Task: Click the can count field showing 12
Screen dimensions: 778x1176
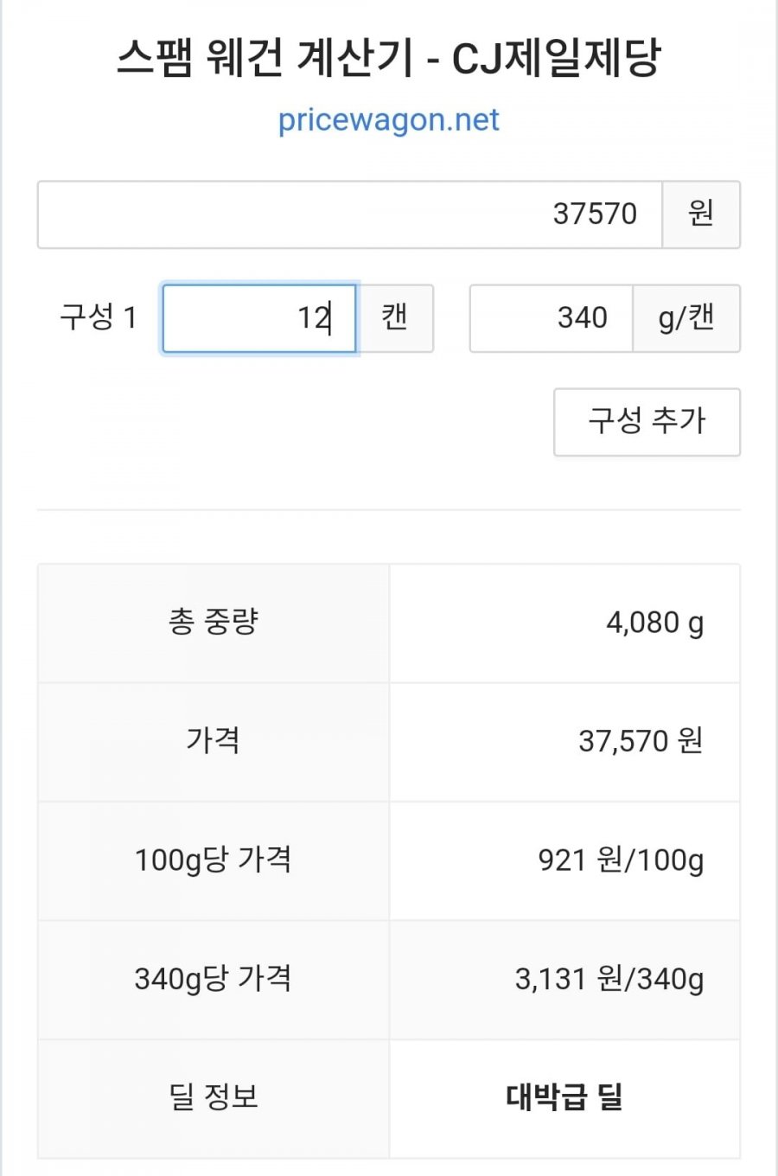Action: (259, 318)
